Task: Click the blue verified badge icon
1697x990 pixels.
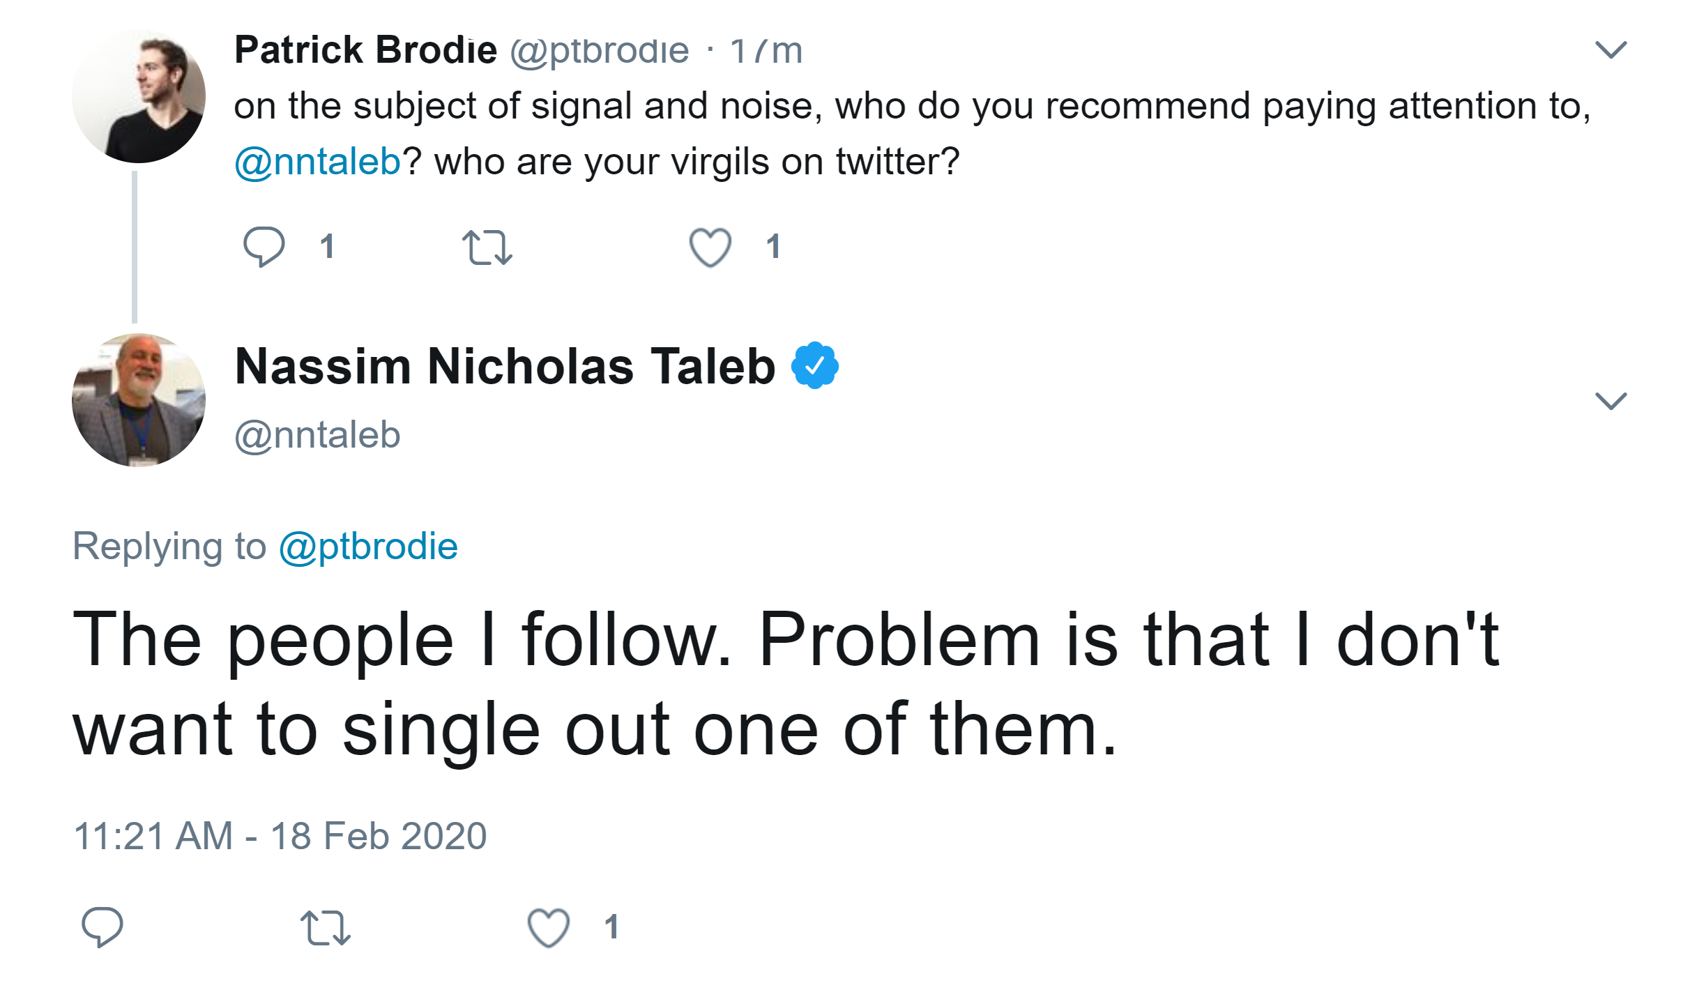Action: [814, 365]
